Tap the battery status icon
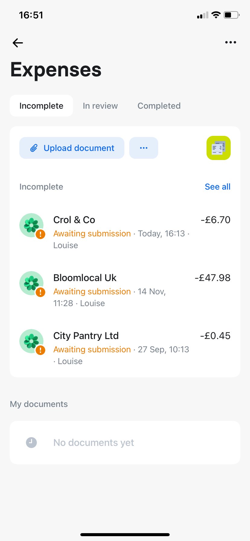The width and height of the screenshot is (250, 541). [x=232, y=15]
